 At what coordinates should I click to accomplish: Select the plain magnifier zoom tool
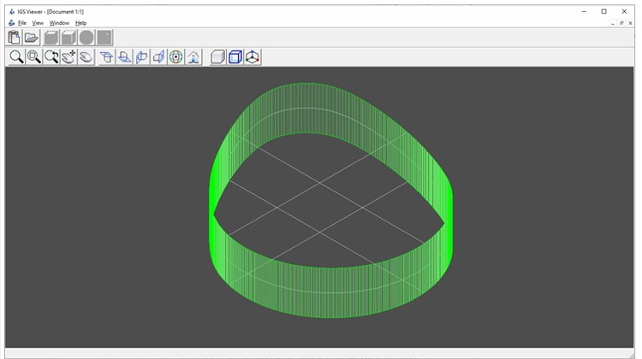(x=16, y=56)
